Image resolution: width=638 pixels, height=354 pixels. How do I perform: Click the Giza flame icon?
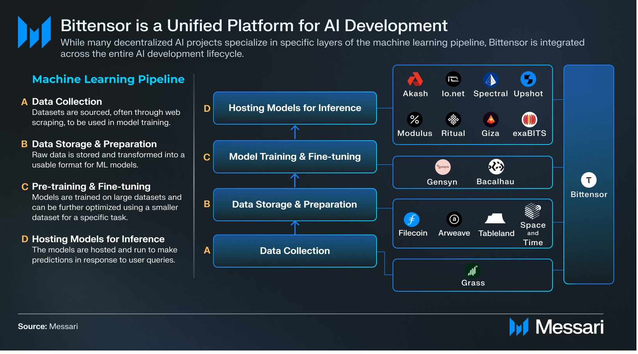(x=491, y=120)
